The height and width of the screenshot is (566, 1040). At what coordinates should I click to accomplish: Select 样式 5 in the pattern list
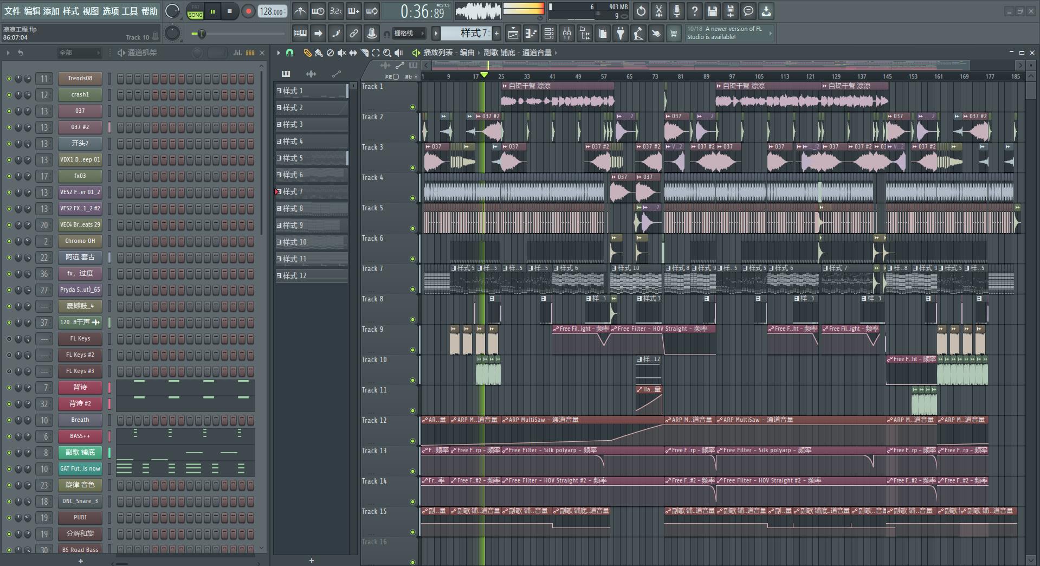point(311,158)
